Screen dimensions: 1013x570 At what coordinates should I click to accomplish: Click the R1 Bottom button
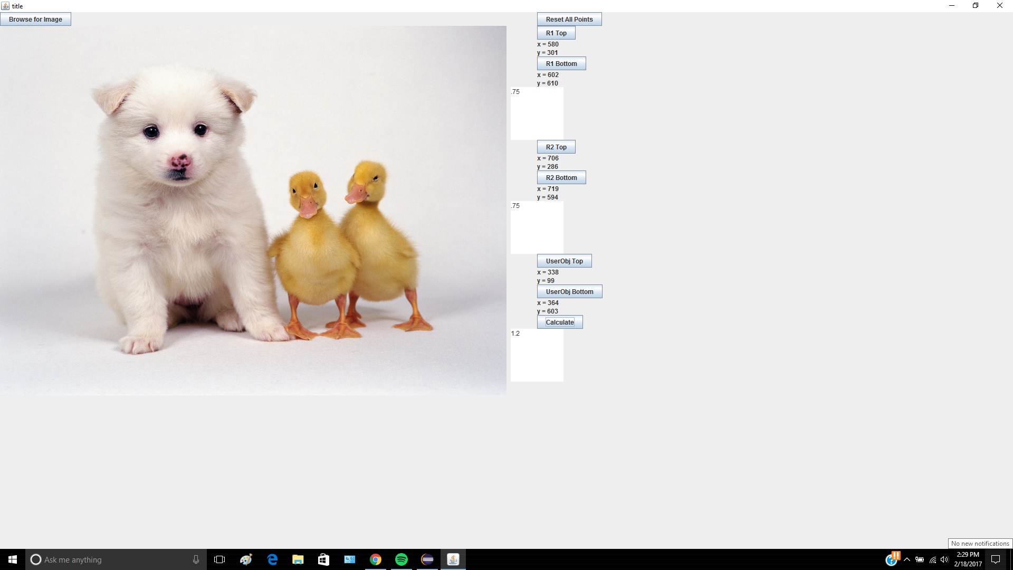click(x=561, y=63)
